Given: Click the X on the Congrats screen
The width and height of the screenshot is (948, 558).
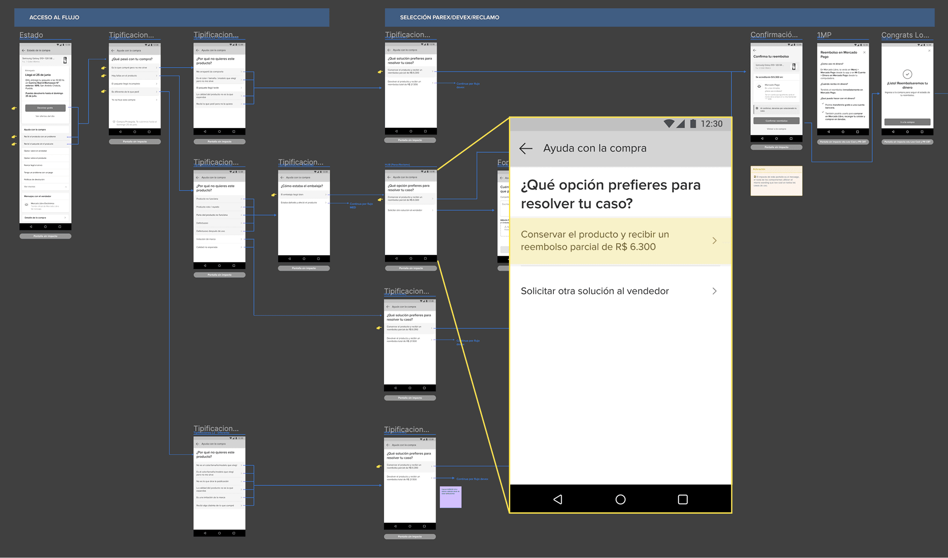Looking at the screenshot, I should coord(929,51).
